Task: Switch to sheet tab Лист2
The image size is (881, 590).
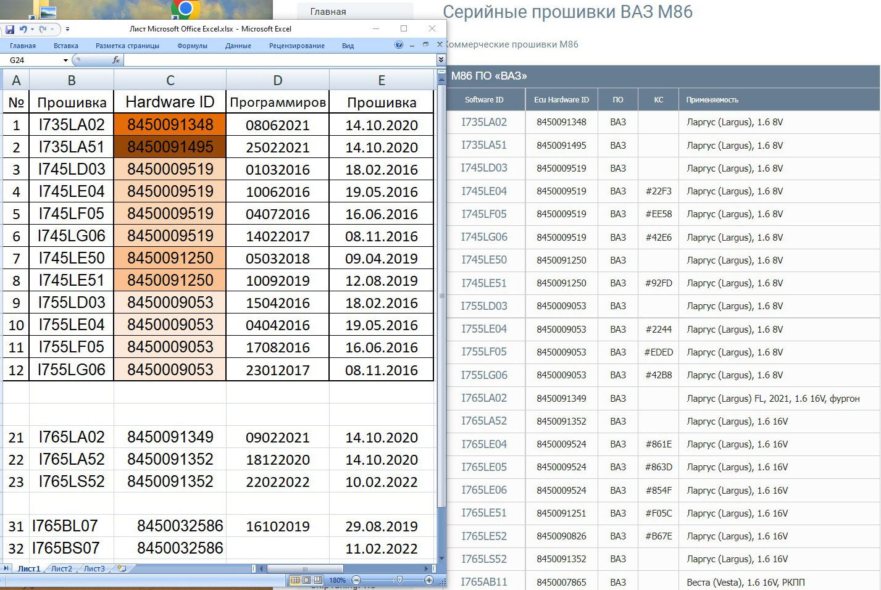Action: [x=61, y=568]
